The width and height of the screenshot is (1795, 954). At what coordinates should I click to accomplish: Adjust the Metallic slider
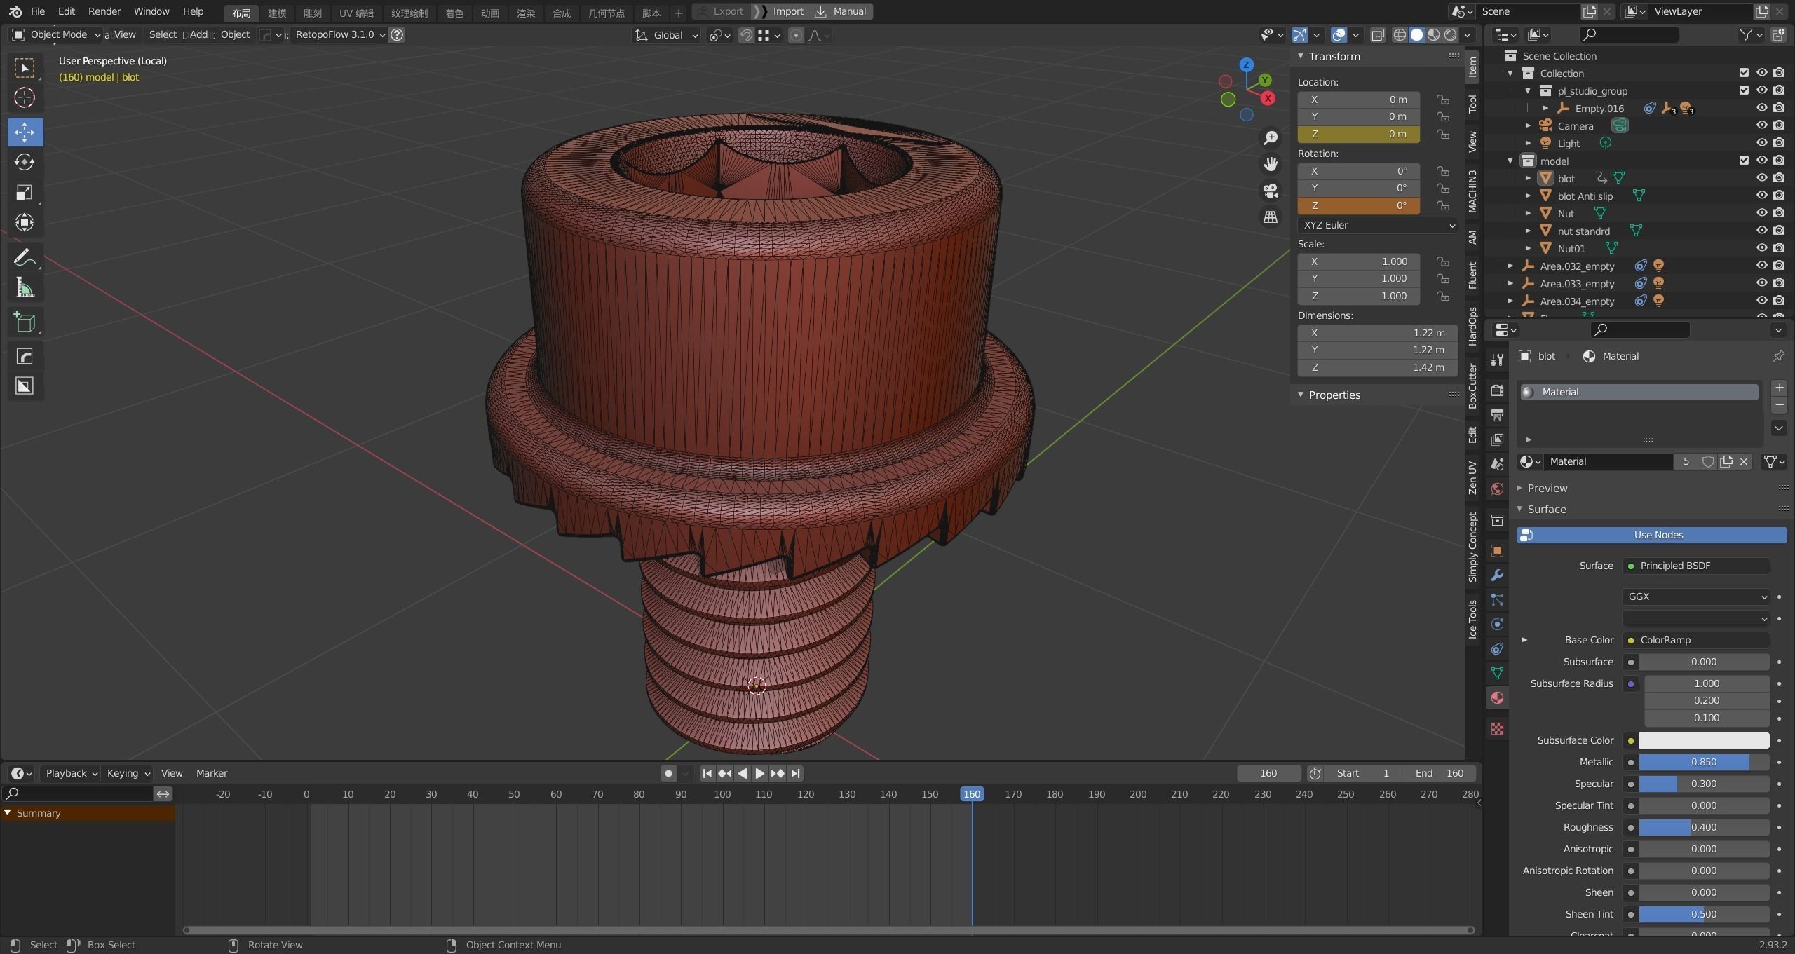click(x=1703, y=762)
